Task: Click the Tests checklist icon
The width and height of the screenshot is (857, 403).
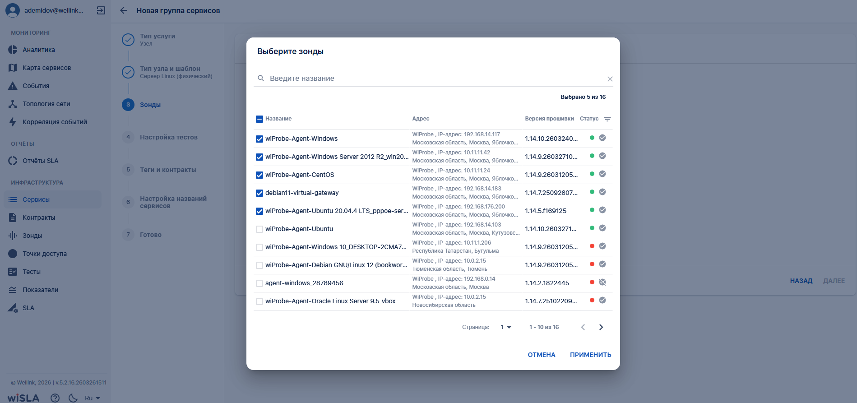Action: tap(13, 272)
